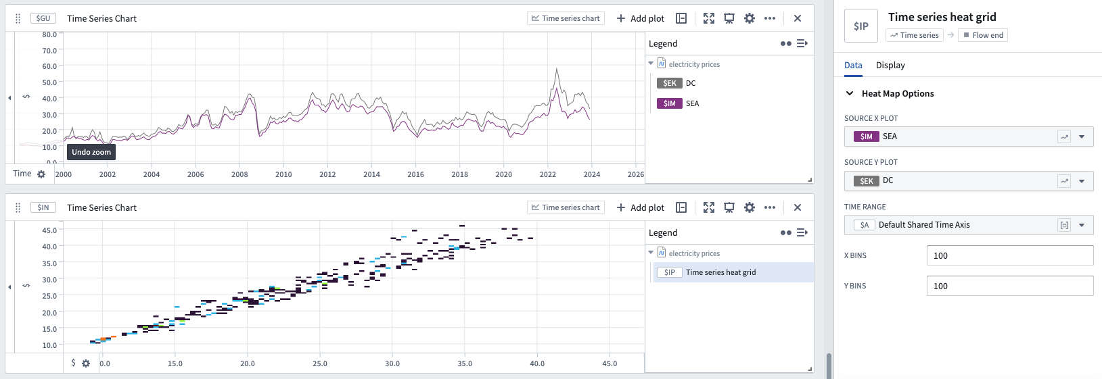Open presentation mode for the $IN chart
The width and height of the screenshot is (1102, 379).
729,207
